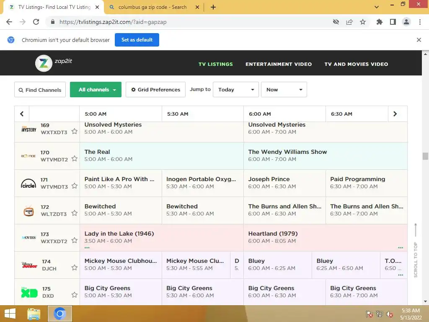The height and width of the screenshot is (322, 429).
Task: Click the page vertical scrollbar thumb
Action: [425, 156]
